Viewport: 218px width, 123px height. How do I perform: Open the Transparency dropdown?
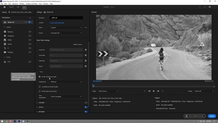[x=66, y=82]
